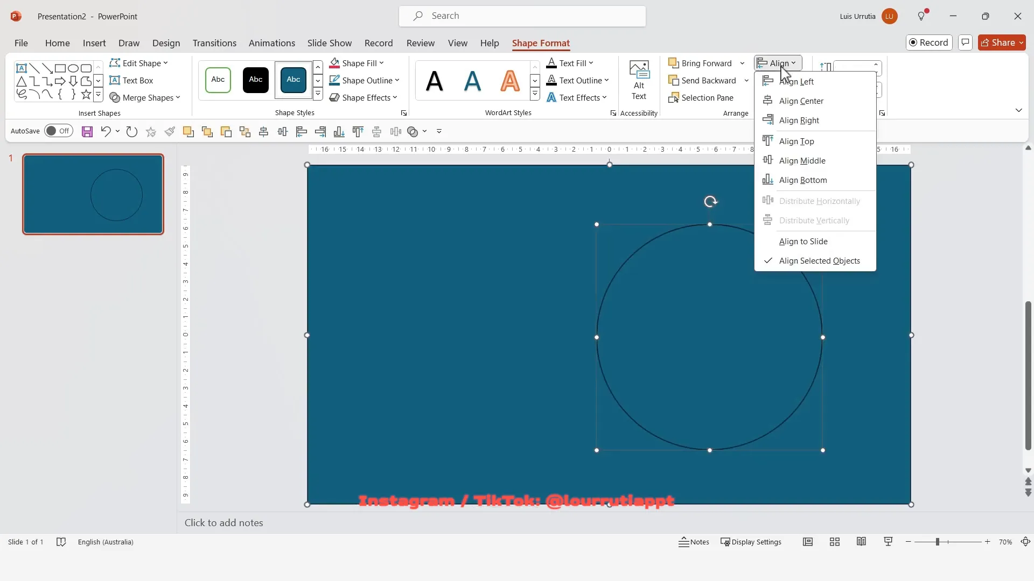This screenshot has width=1034, height=581.
Task: Open Display Settings in status bar
Action: pyautogui.click(x=751, y=542)
